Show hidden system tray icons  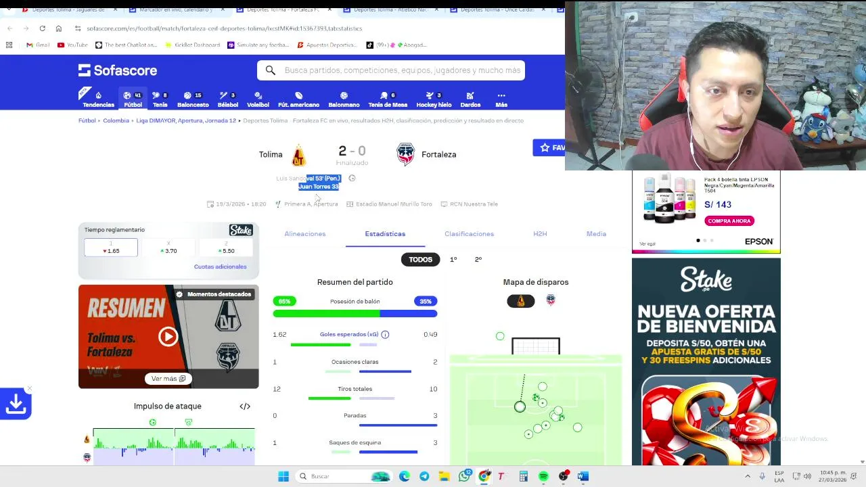coord(748,476)
